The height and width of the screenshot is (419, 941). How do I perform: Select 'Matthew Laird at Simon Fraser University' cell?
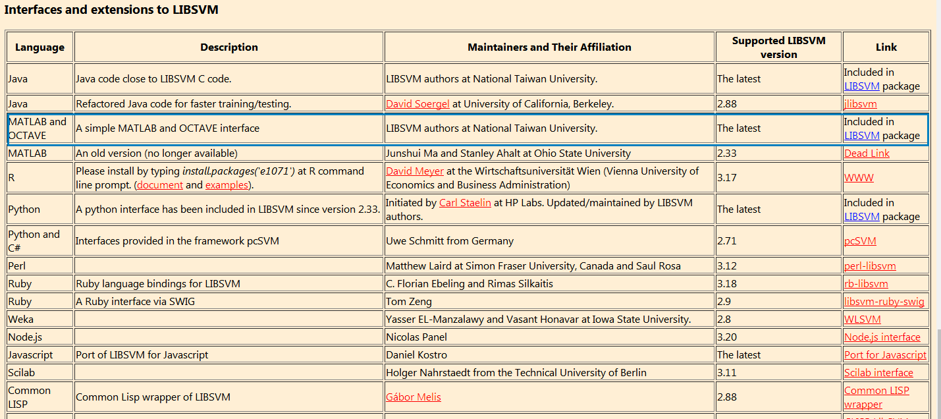[x=549, y=265]
